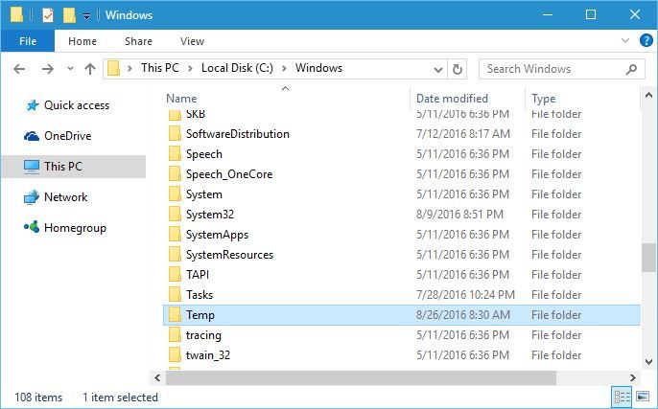Select the SystemApps folder
This screenshot has height=409, width=658.
[402, 235]
